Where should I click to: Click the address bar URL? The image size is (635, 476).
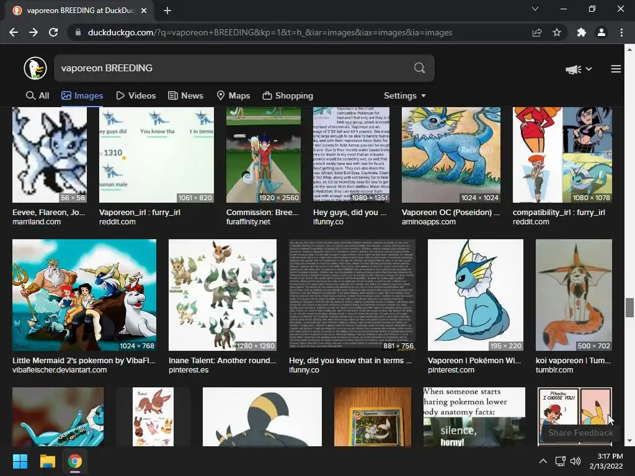(270, 32)
